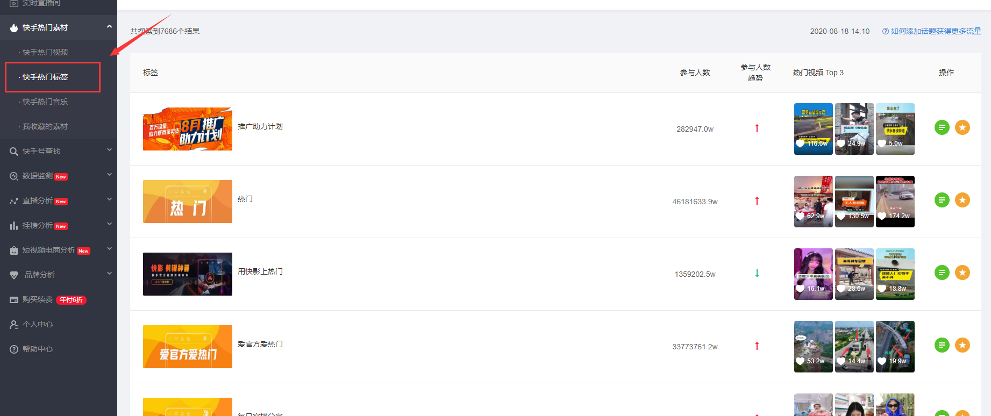The height and width of the screenshot is (416, 991).
Task: Expand the 快手号查找 menu chevron
Action: tap(109, 150)
